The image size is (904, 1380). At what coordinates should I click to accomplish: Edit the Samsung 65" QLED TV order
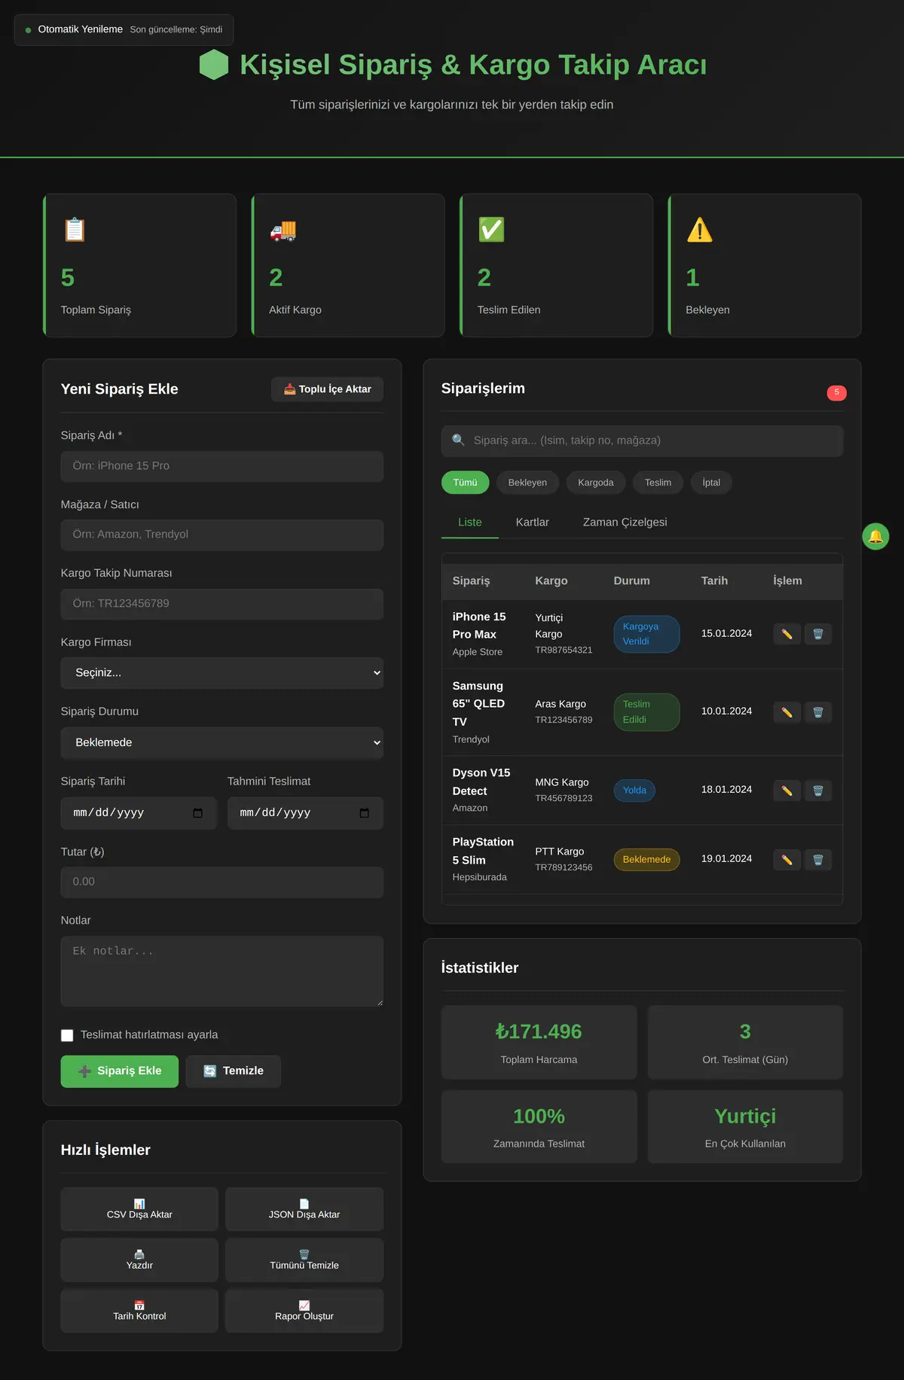[x=786, y=712]
